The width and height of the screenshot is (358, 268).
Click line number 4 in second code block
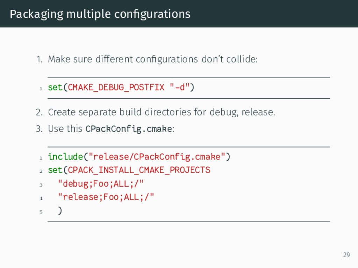(x=41, y=198)
